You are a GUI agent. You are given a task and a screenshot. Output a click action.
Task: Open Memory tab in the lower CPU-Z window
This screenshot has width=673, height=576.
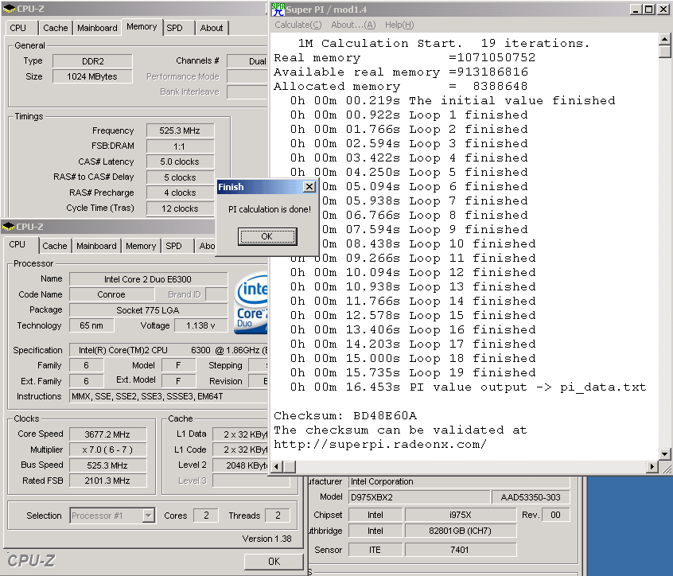pos(141,246)
